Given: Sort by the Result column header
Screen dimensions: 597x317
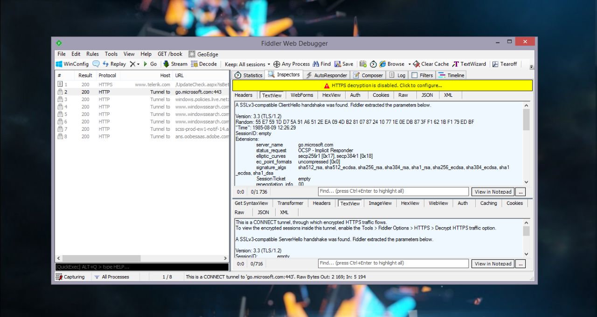Looking at the screenshot, I should coord(85,75).
